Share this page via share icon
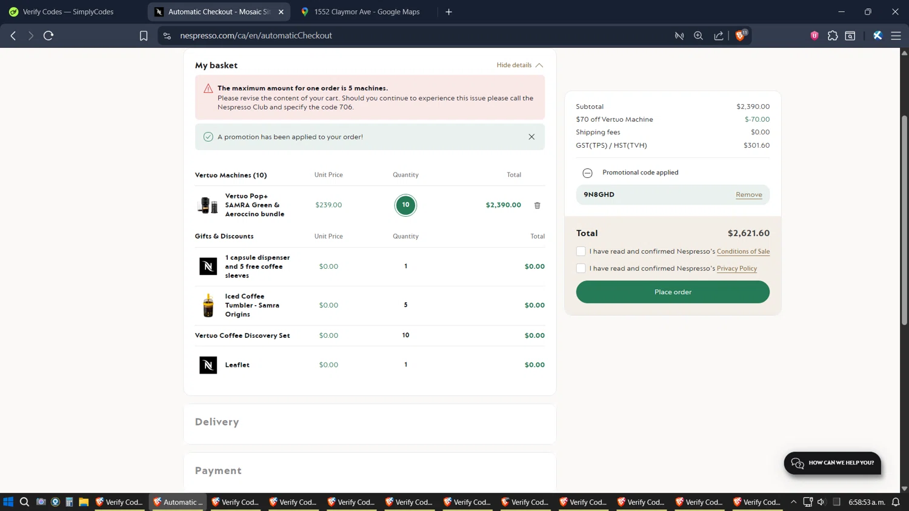 tap(719, 36)
